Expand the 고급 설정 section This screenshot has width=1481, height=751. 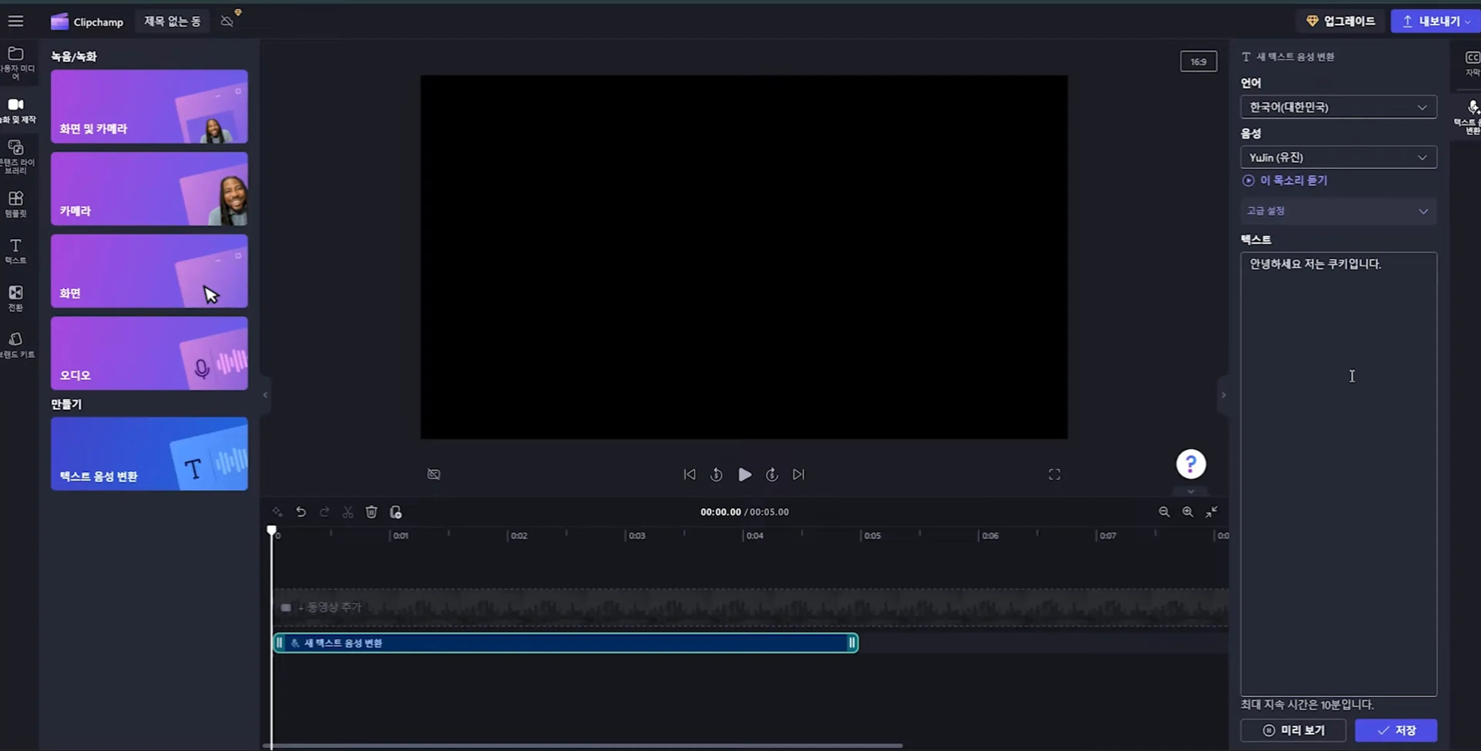(x=1339, y=211)
